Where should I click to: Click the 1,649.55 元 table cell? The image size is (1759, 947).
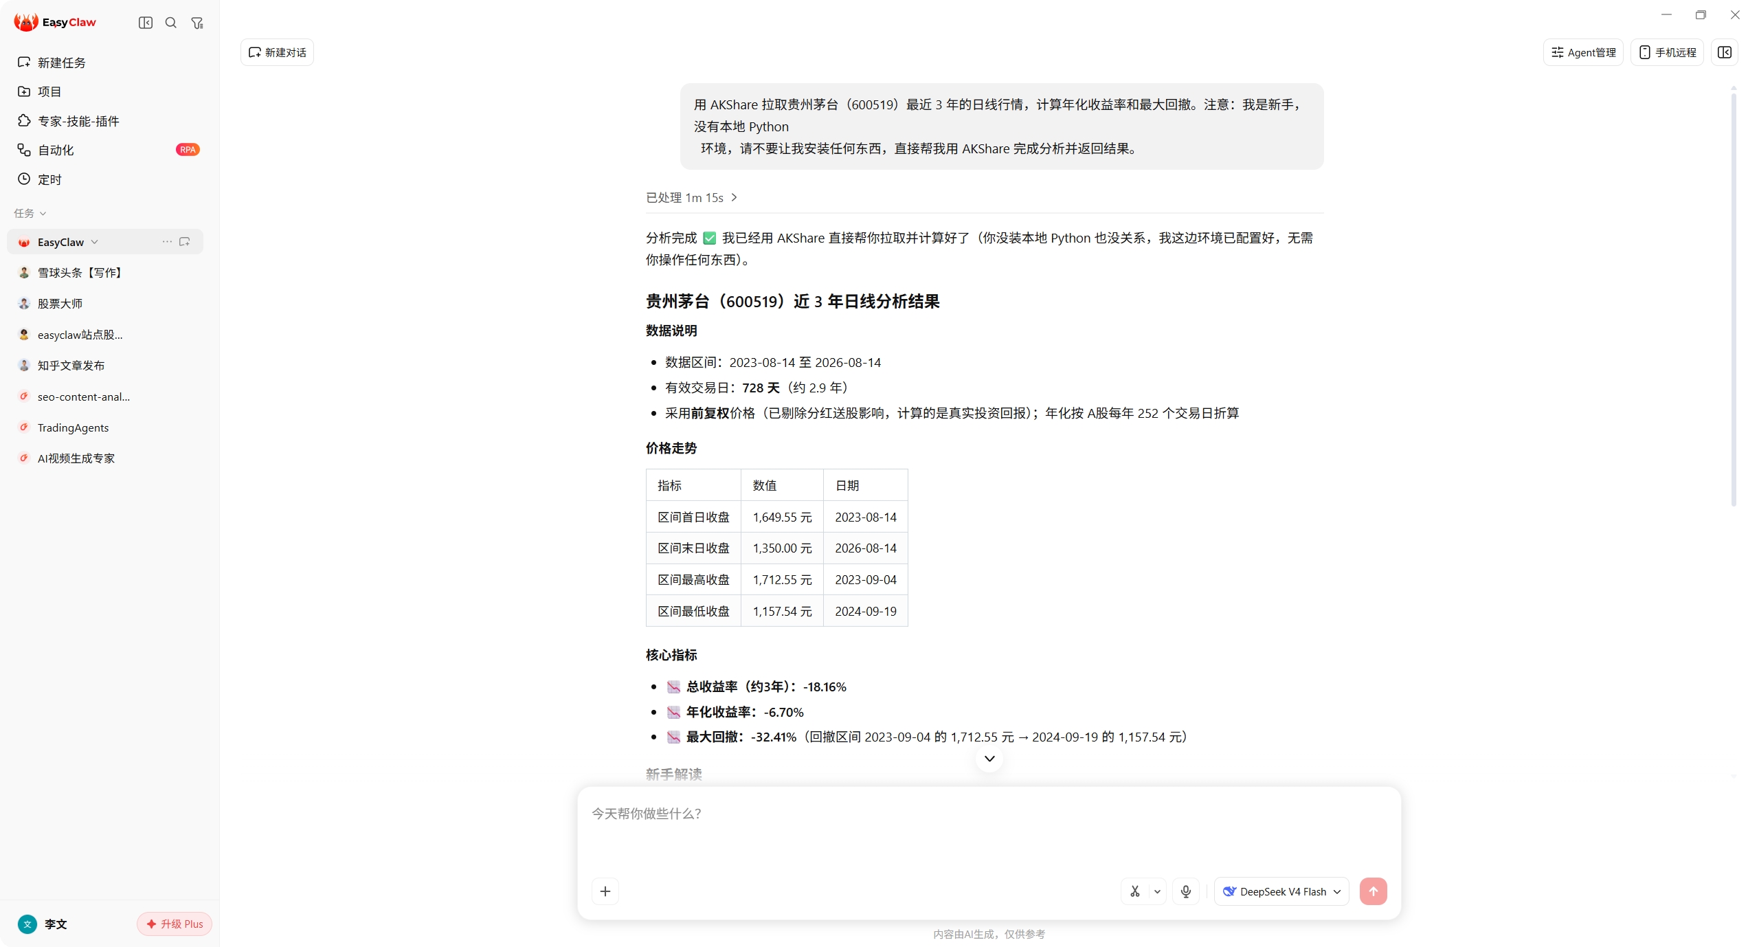[x=782, y=517]
